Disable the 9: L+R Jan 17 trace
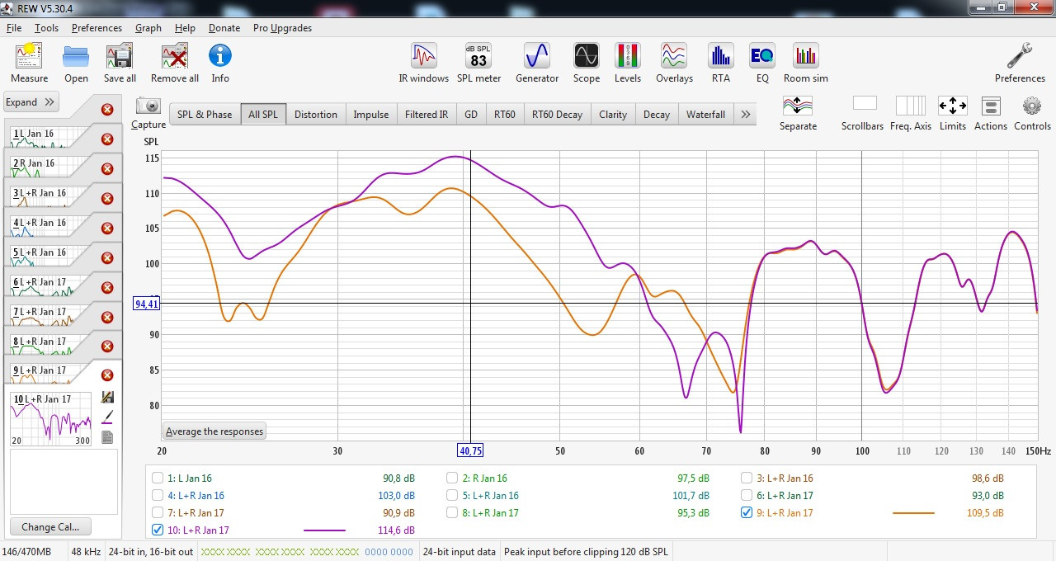The height and width of the screenshot is (561, 1056). coord(747,512)
